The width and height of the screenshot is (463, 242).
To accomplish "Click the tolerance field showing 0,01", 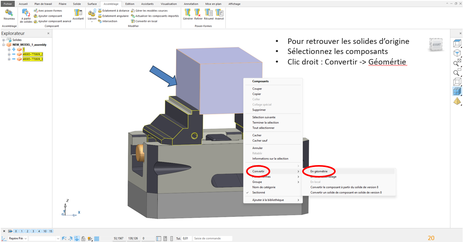I will 186,239.
